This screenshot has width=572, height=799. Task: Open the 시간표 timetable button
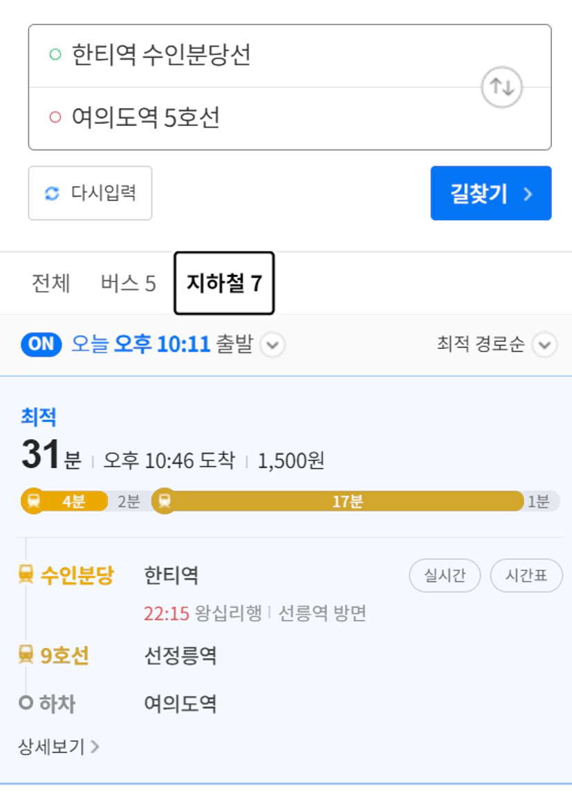[x=526, y=575]
